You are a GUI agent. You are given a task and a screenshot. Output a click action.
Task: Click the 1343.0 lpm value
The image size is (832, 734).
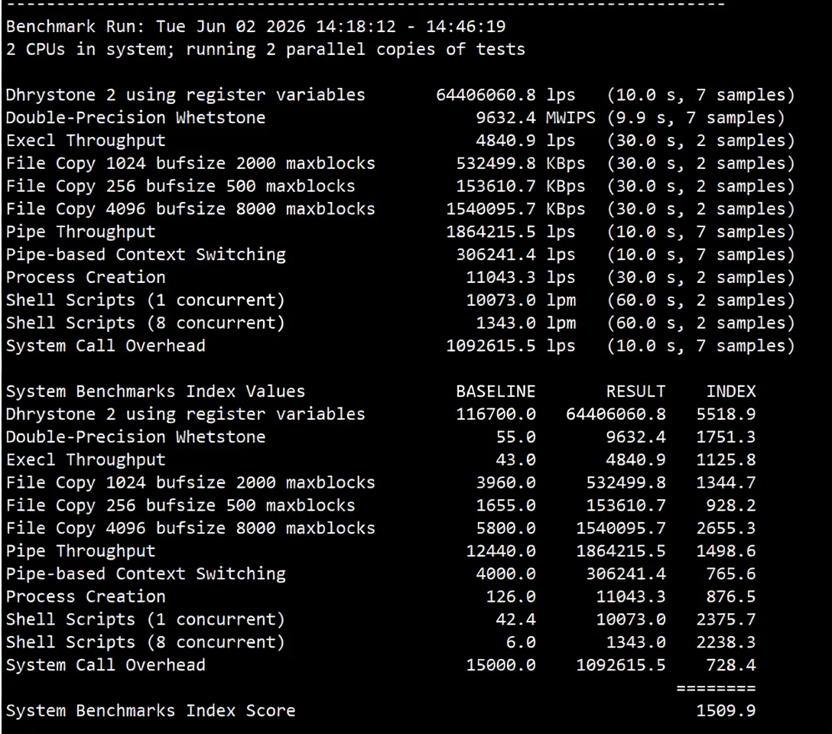(x=525, y=323)
